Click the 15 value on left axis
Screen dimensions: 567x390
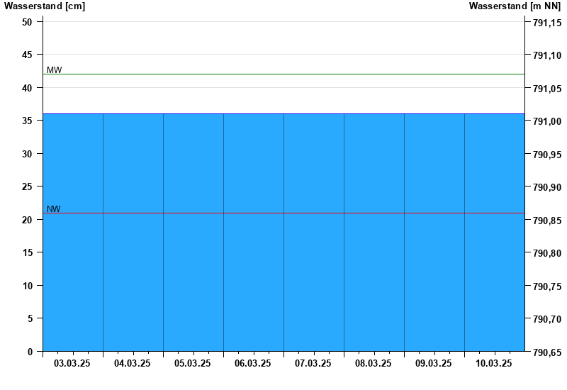pos(27,252)
